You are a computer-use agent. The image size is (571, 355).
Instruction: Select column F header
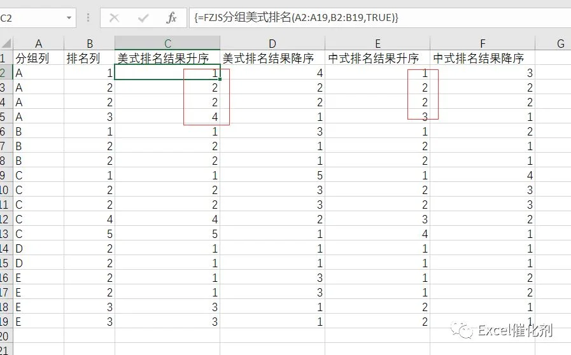tap(483, 43)
